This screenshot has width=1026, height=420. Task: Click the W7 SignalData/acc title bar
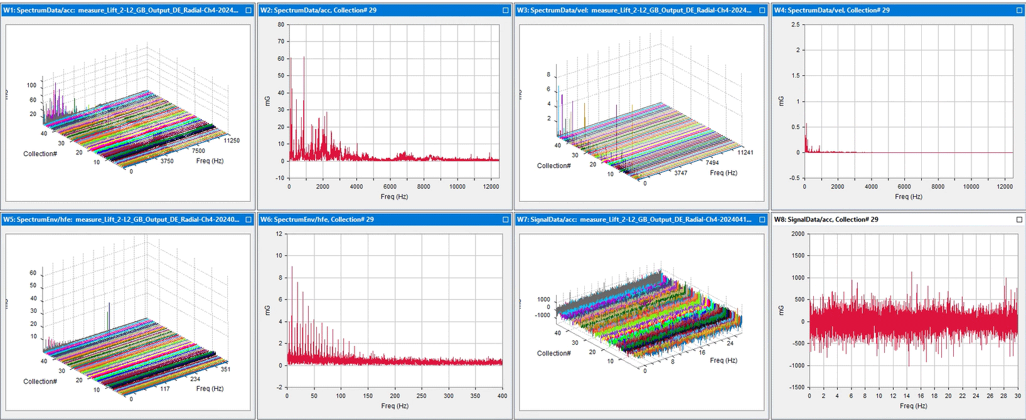[x=634, y=219]
